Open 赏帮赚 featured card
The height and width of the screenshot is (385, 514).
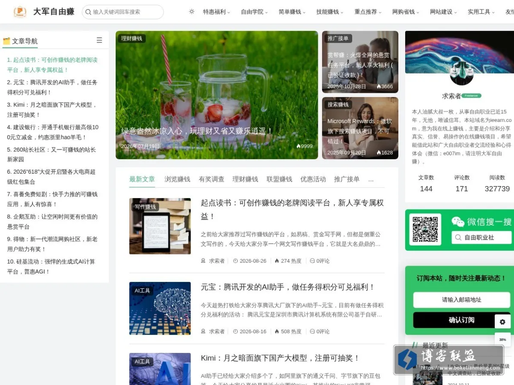point(360,62)
